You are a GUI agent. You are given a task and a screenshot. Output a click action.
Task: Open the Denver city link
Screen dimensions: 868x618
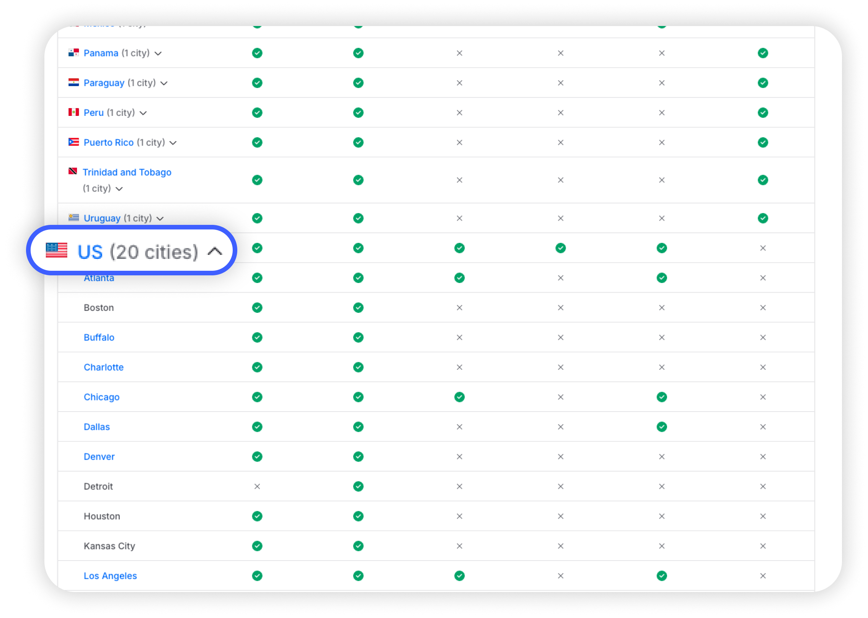point(99,457)
